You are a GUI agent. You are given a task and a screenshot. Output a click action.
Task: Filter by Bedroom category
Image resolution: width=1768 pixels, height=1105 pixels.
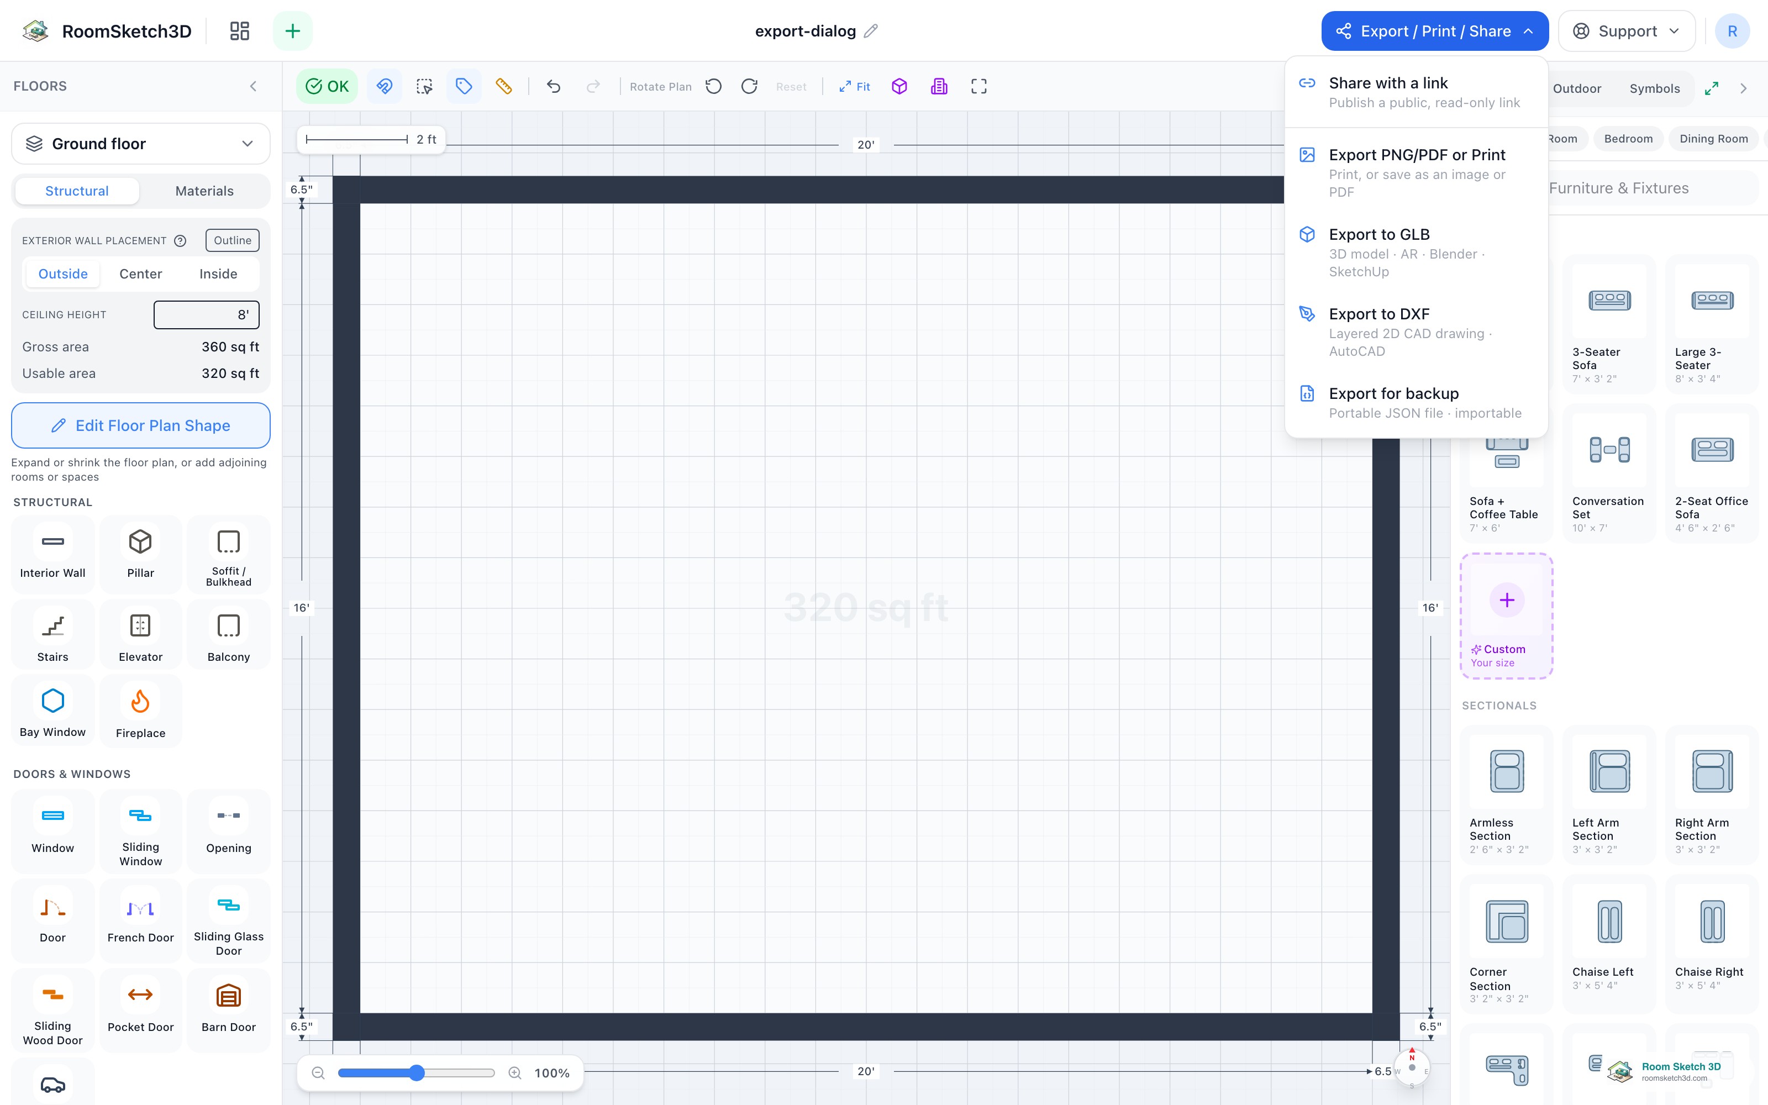(x=1628, y=139)
